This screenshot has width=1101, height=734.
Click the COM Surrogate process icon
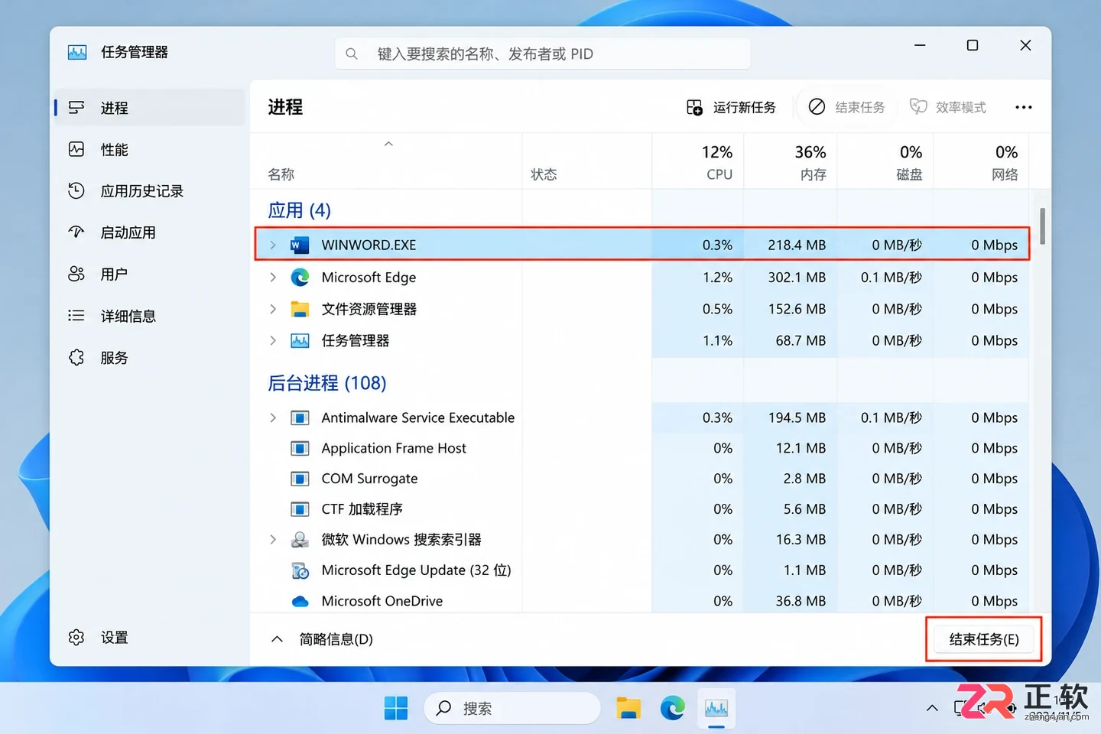click(x=300, y=479)
